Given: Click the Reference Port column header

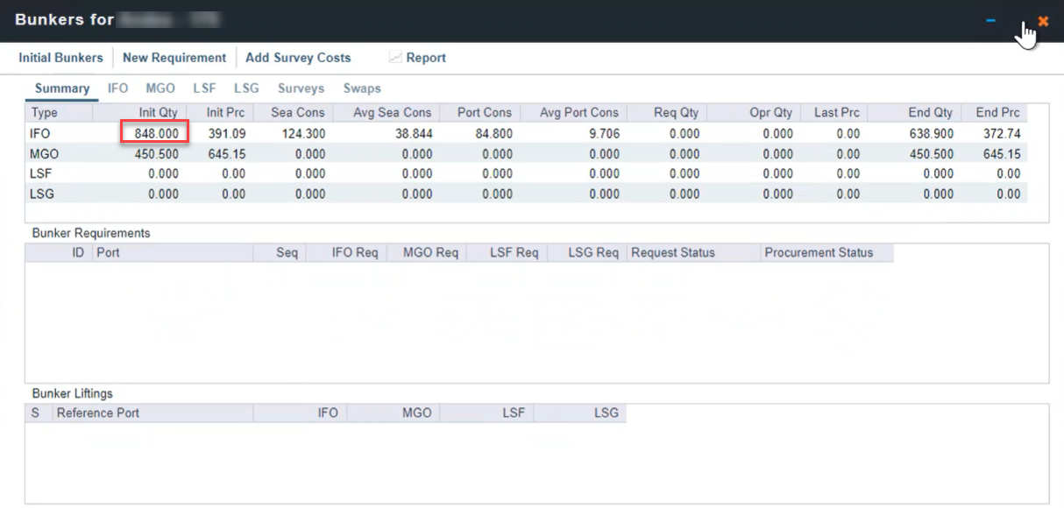Looking at the screenshot, I should [98, 413].
